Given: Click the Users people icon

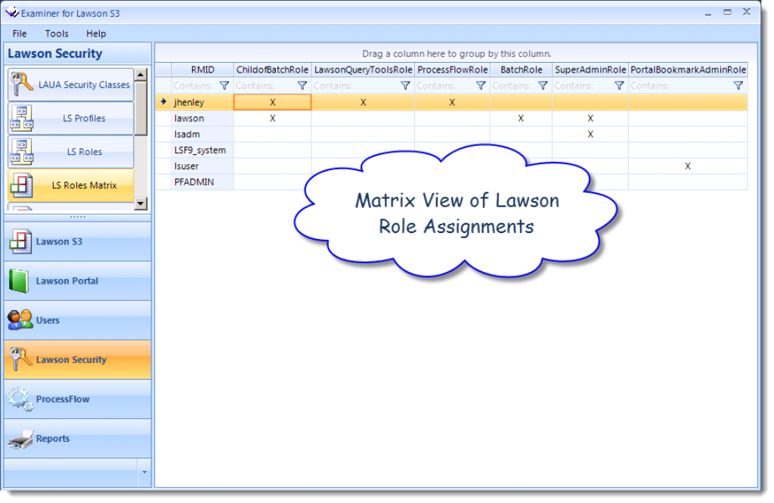Looking at the screenshot, I should tap(20, 320).
